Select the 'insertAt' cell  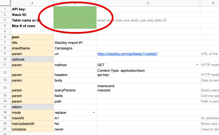(x=32, y=118)
